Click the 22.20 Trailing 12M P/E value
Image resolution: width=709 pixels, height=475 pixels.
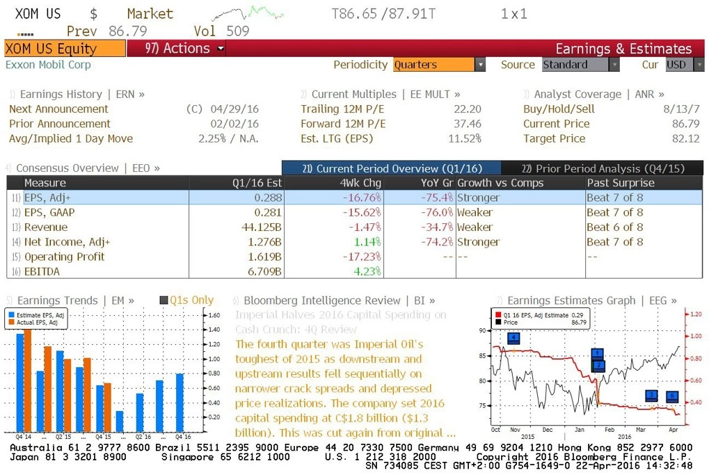[x=468, y=109]
